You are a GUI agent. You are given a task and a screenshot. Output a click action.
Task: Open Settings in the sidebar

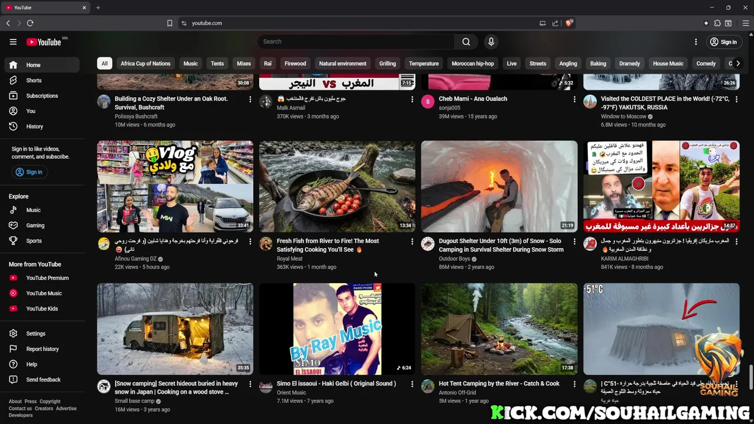pos(41,334)
